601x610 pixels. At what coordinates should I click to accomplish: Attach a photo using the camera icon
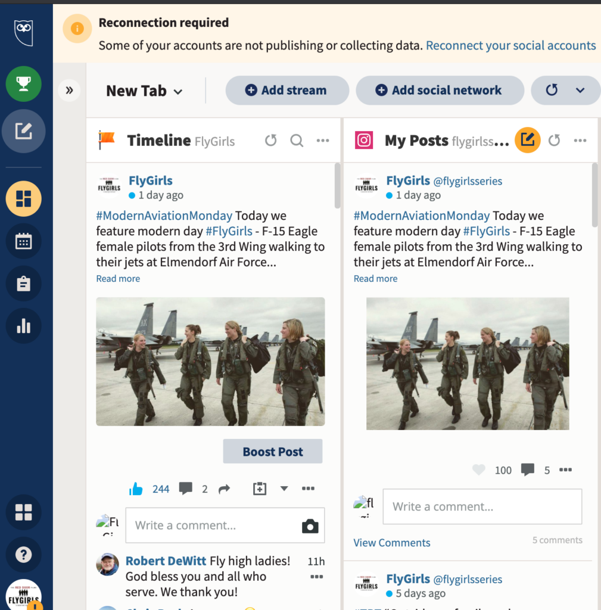point(310,526)
